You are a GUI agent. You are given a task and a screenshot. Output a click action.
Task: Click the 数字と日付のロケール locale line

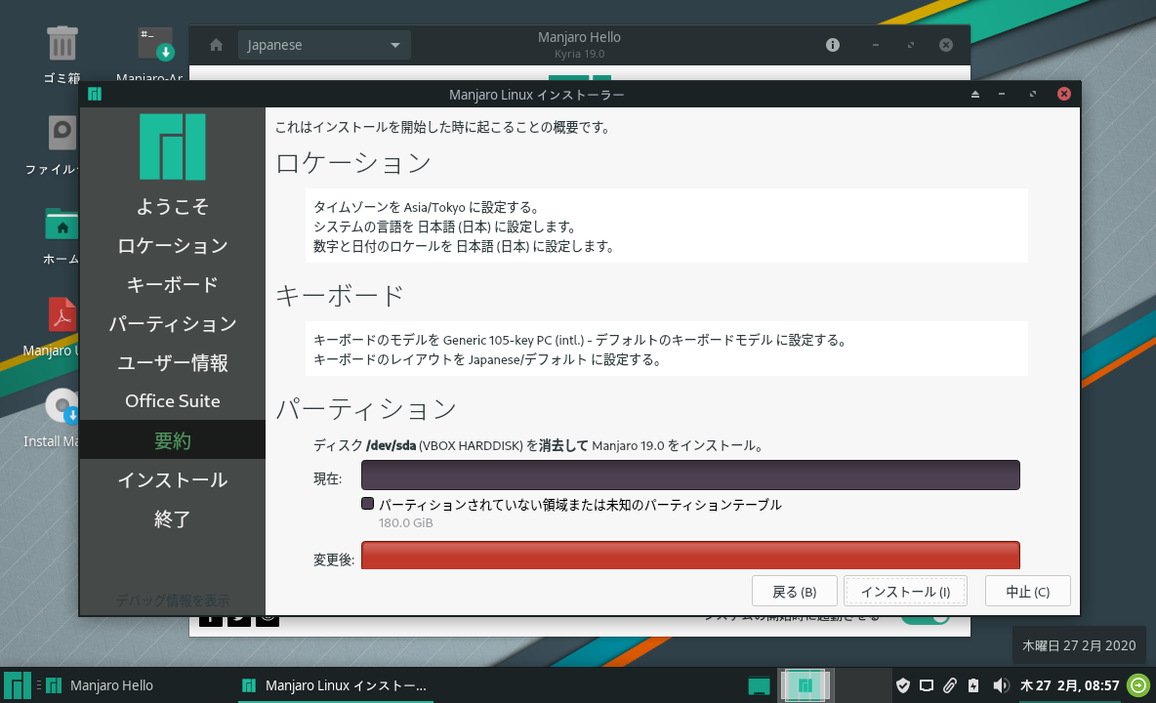[x=465, y=246]
